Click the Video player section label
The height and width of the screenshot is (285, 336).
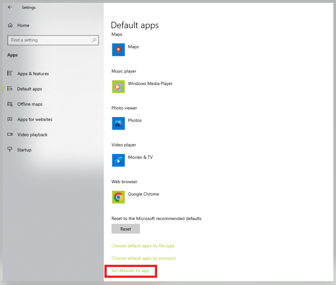[124, 145]
